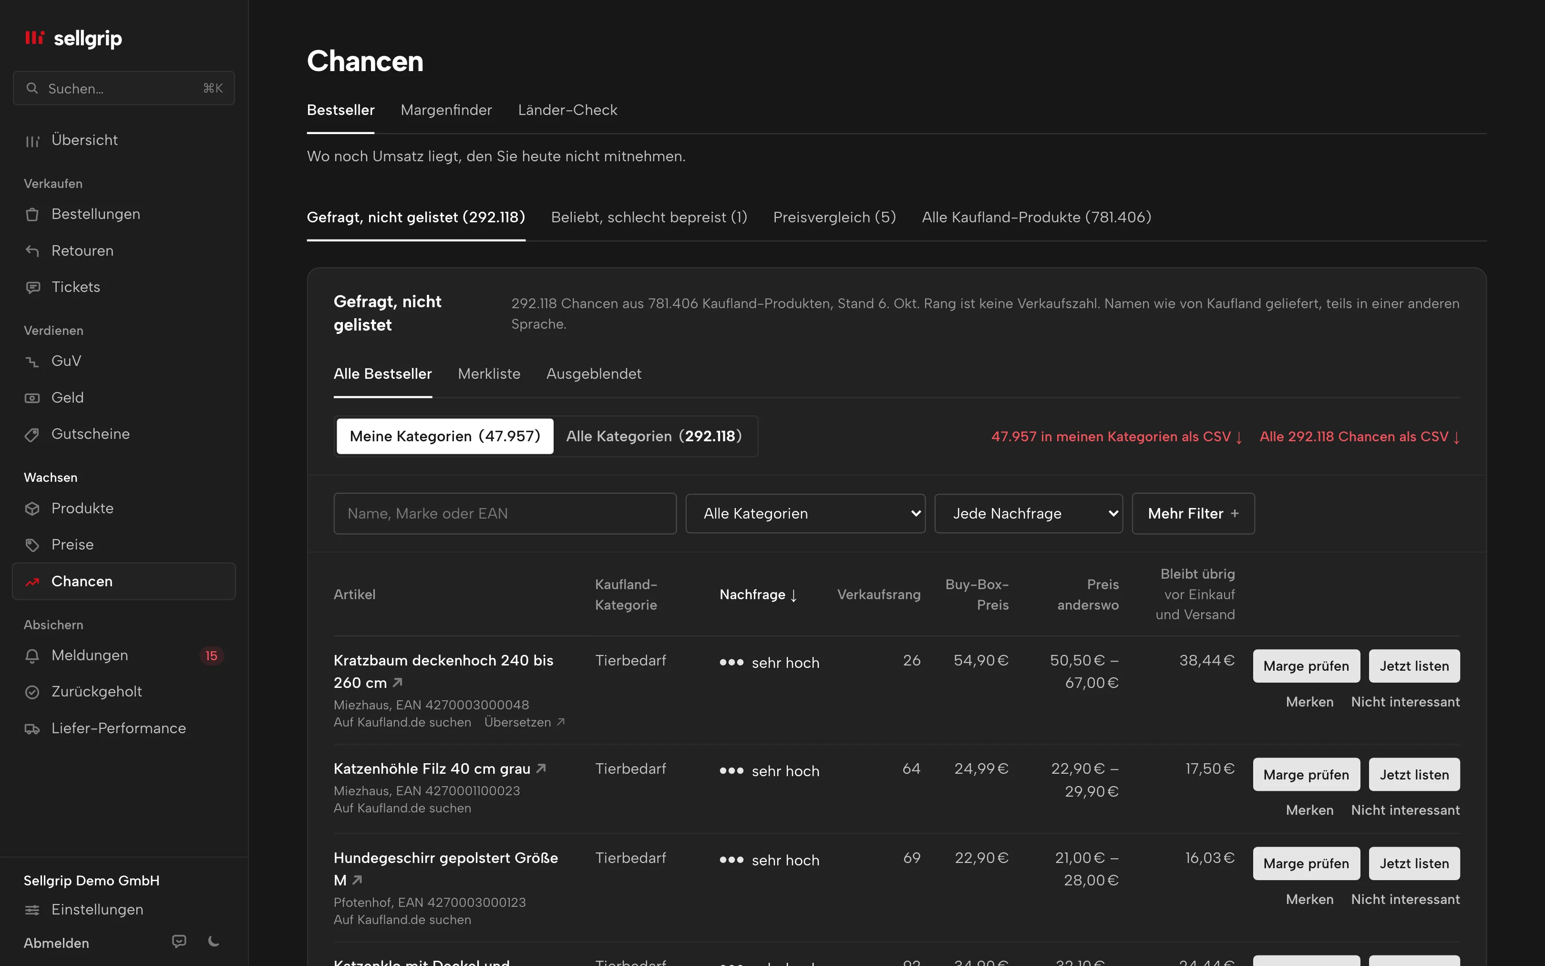Click Jetzt listen for Kratzbaum
1545x966 pixels.
[1414, 666]
